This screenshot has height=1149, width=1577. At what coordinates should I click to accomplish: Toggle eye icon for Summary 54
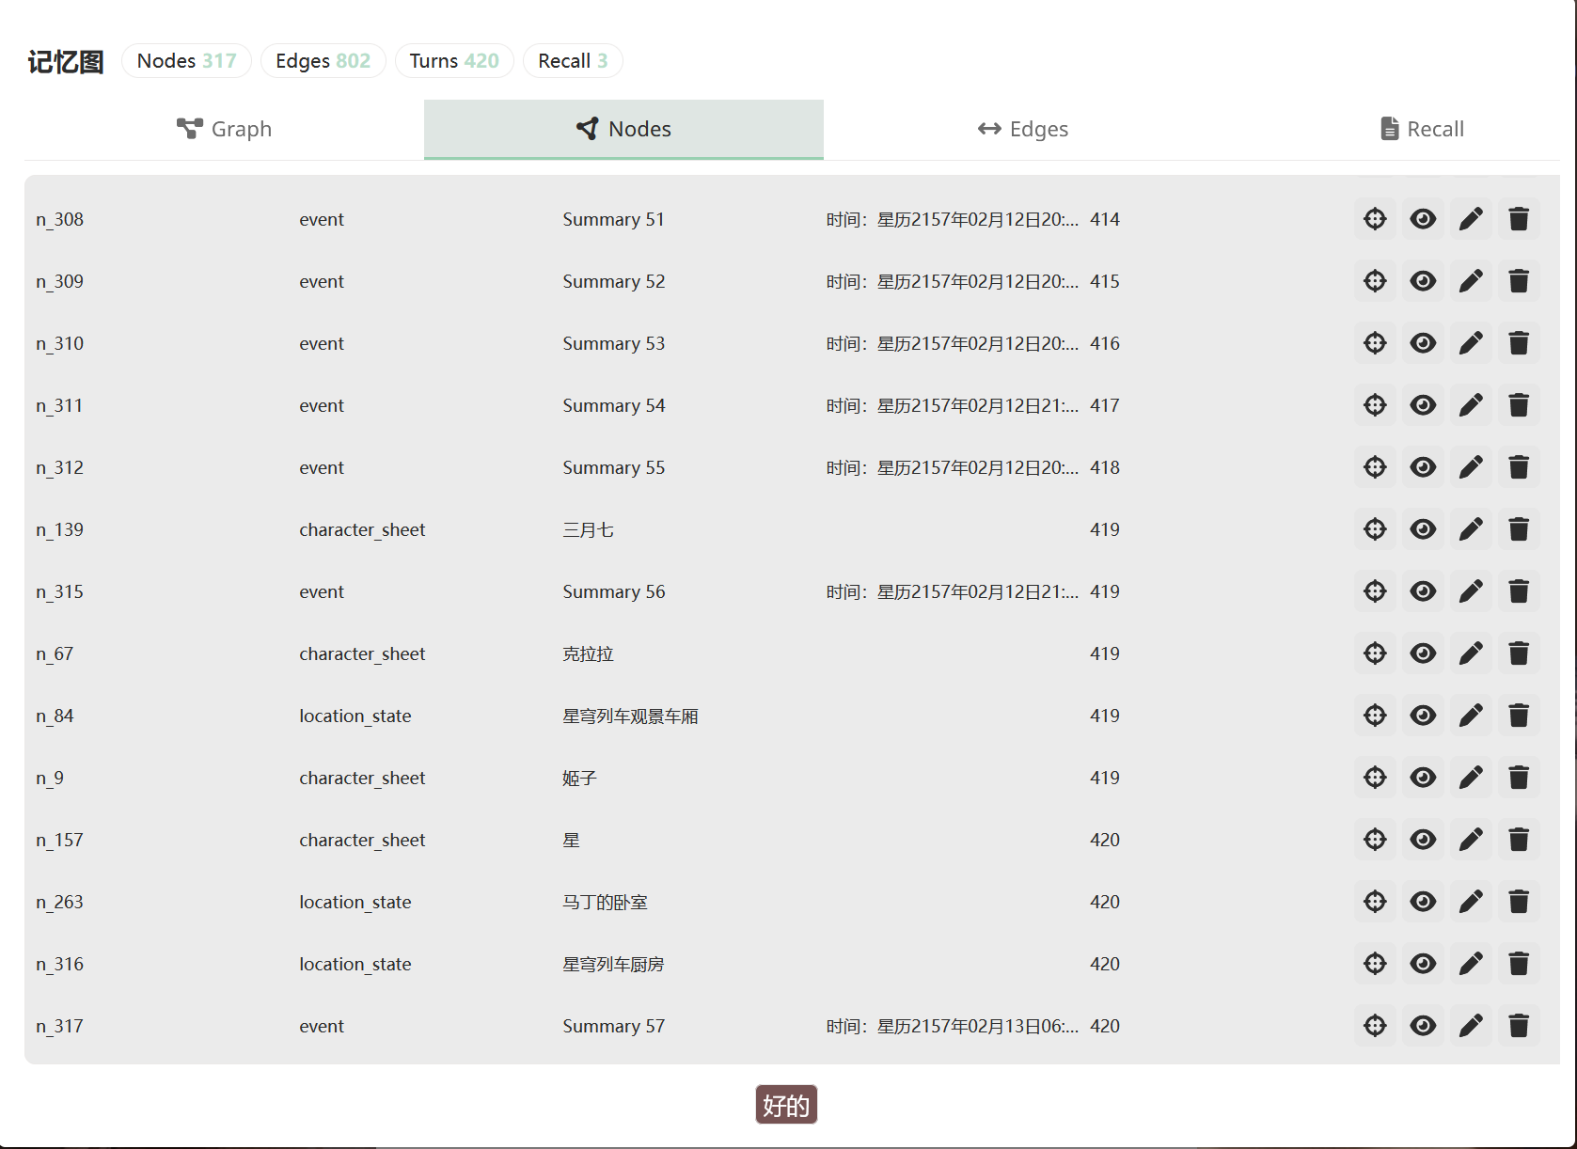(x=1423, y=405)
